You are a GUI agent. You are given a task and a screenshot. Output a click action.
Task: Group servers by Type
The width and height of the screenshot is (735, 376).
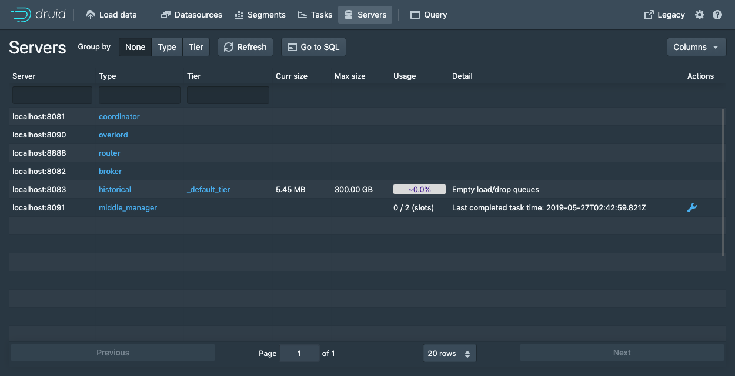click(x=167, y=47)
